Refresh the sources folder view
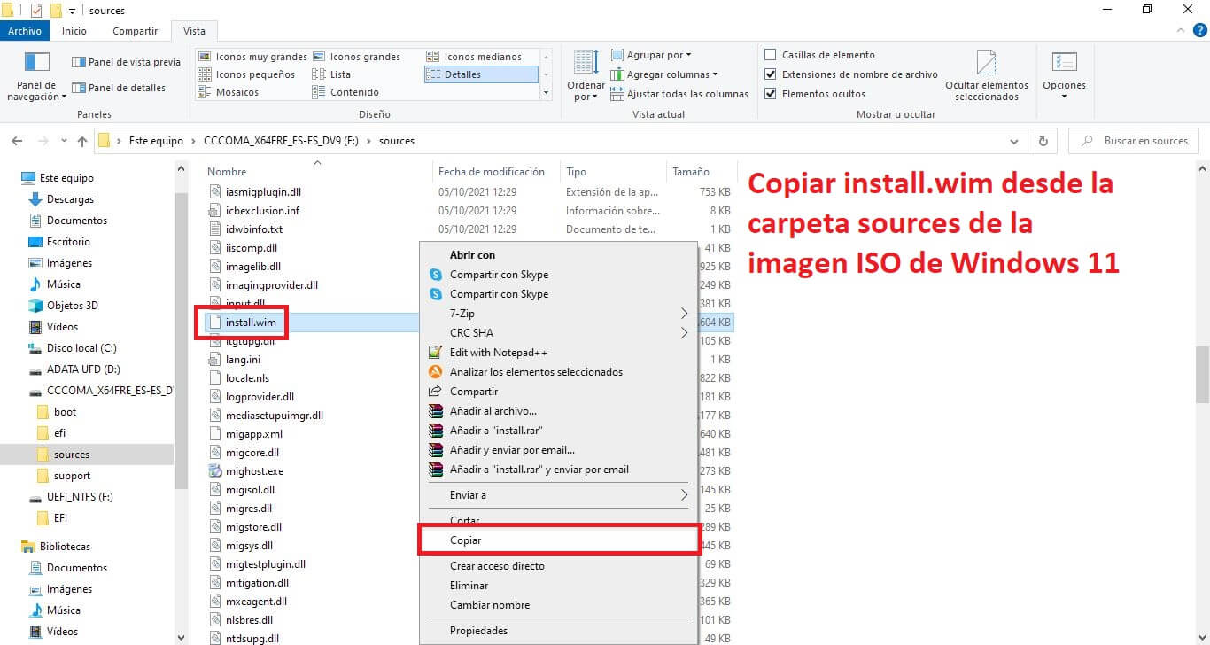 [1043, 141]
